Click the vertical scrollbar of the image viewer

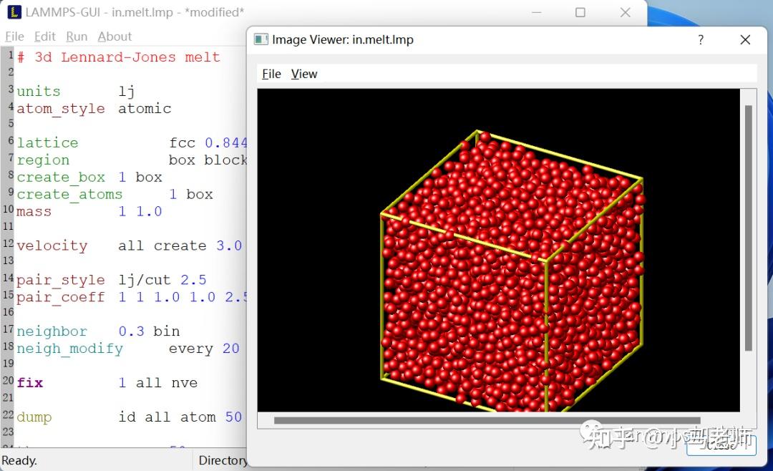[749, 228]
